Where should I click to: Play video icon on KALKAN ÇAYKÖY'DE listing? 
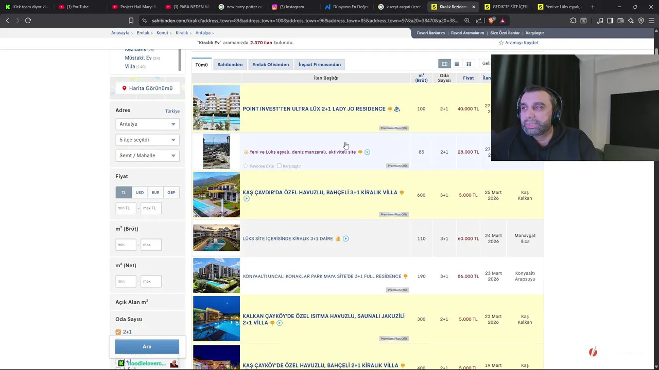280,323
